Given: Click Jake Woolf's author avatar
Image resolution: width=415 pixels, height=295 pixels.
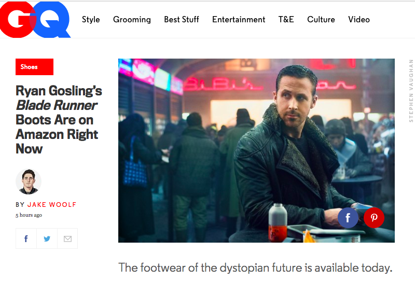Looking at the screenshot, I should (29, 182).
